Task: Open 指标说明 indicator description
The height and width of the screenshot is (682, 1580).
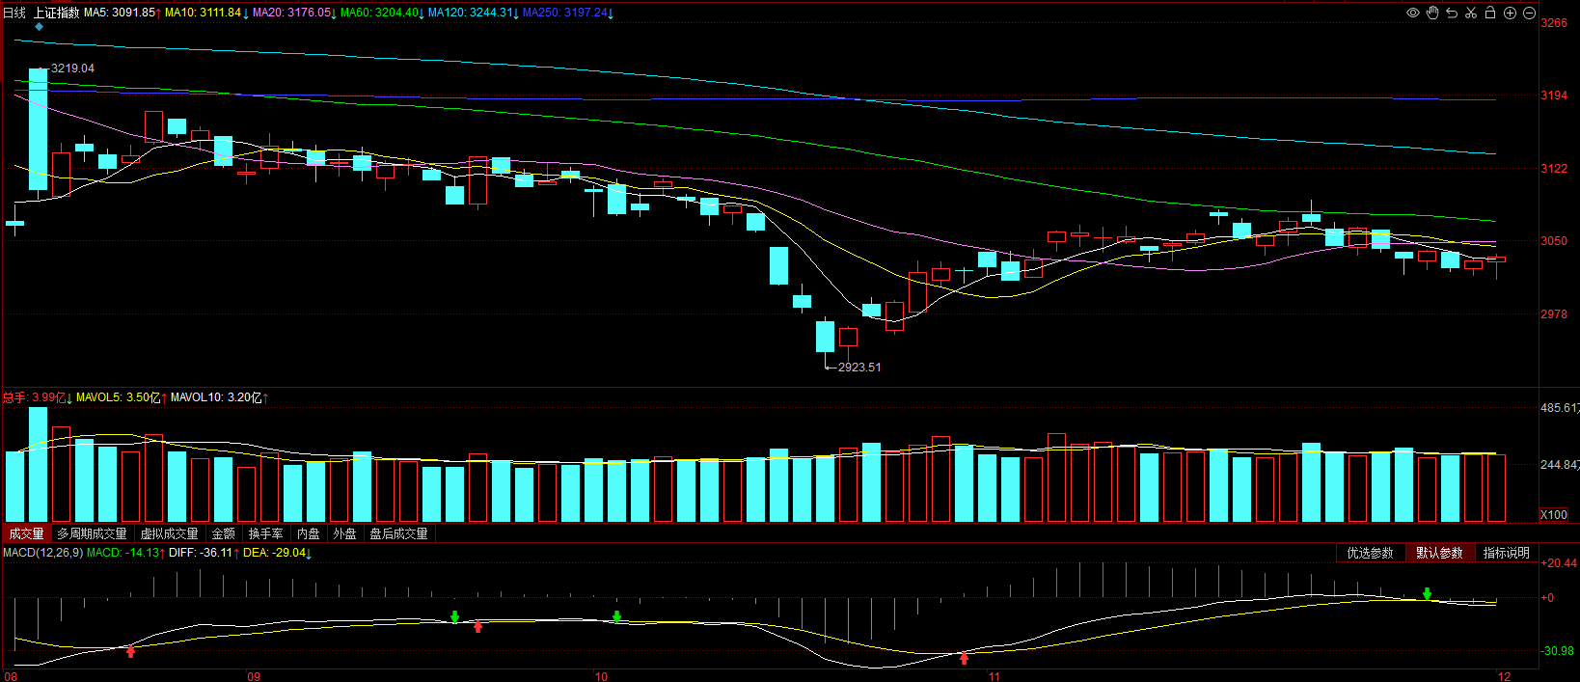Action: (1506, 553)
